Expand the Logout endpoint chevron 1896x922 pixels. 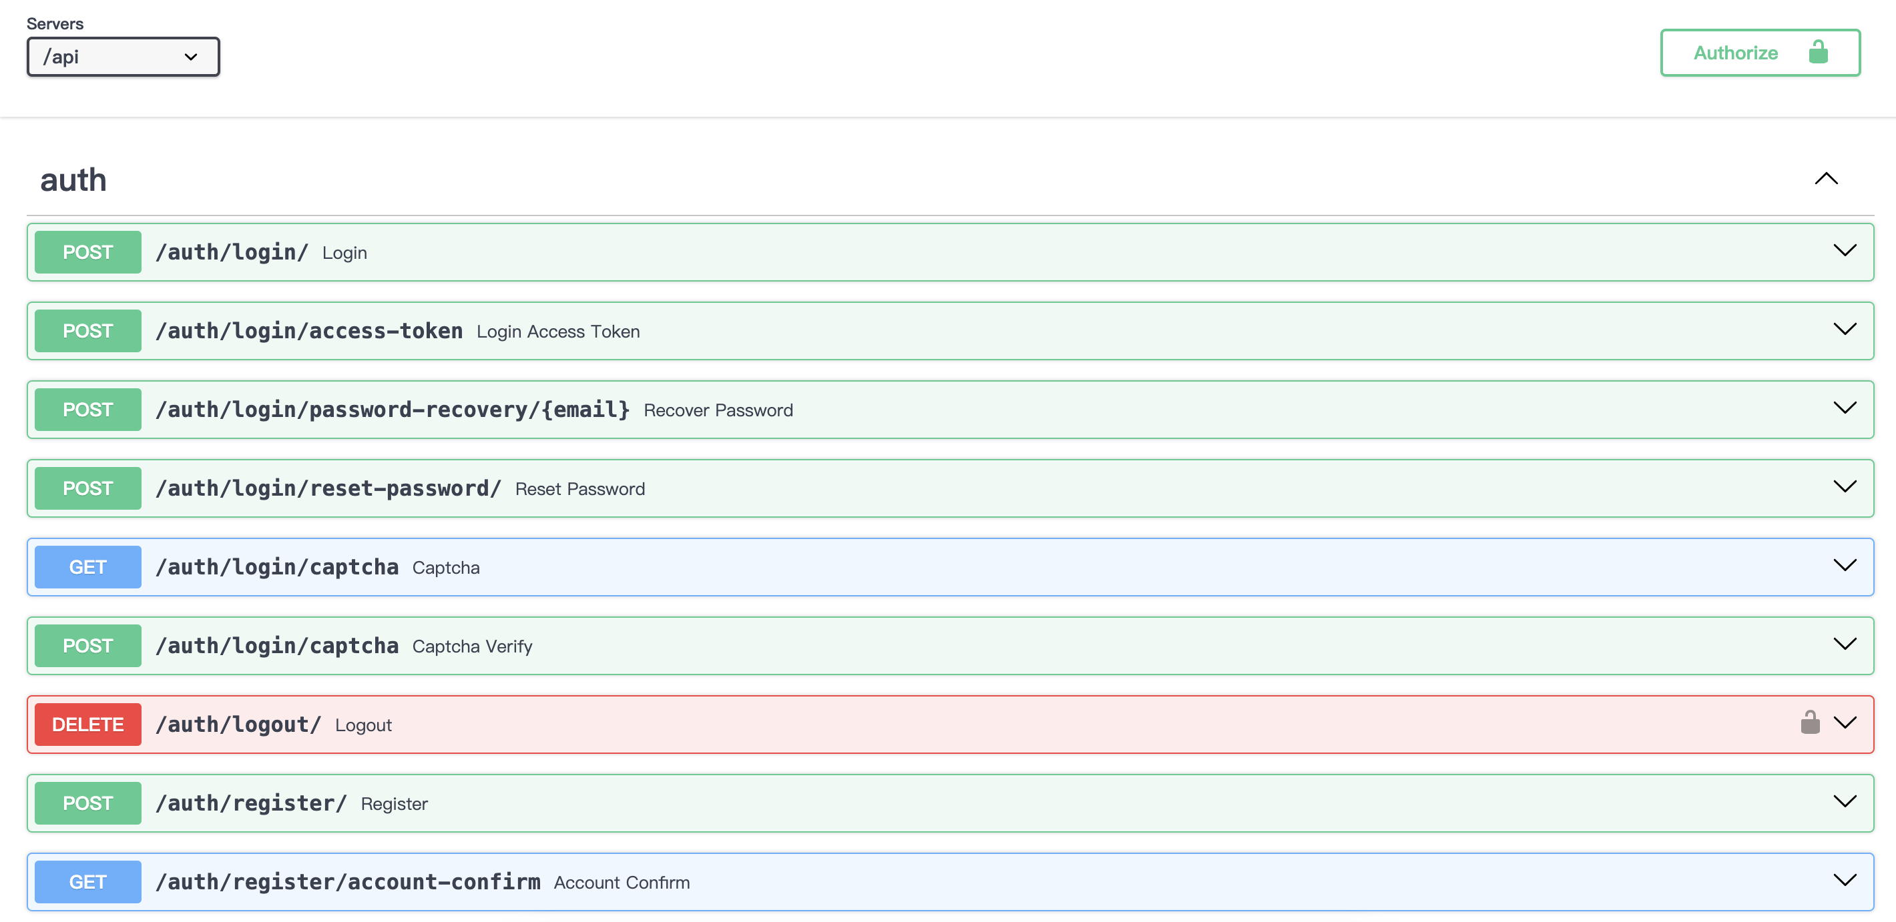tap(1845, 723)
